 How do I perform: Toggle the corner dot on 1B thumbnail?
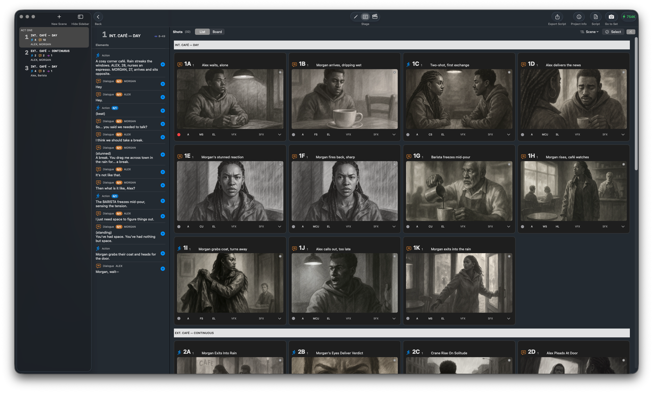pyautogui.click(x=394, y=72)
